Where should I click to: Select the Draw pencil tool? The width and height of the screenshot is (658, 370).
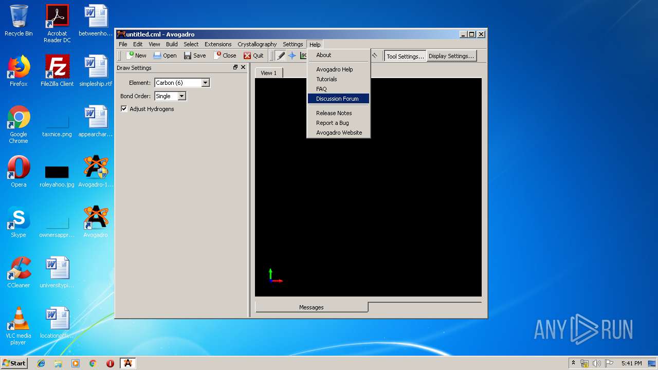click(x=281, y=55)
